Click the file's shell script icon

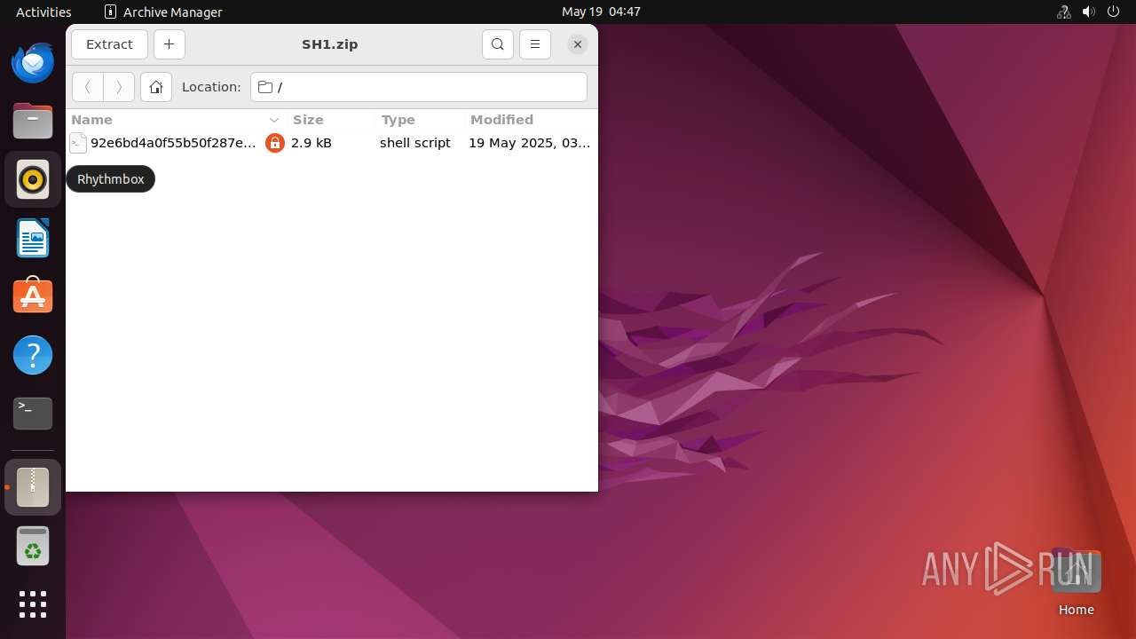[78, 143]
